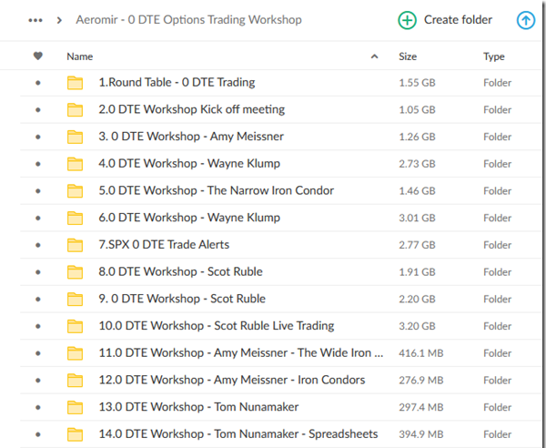The height and width of the screenshot is (448, 546).
Task: Click folder icon for Tom Nunamaker Spreadsheets
Action: point(75,434)
